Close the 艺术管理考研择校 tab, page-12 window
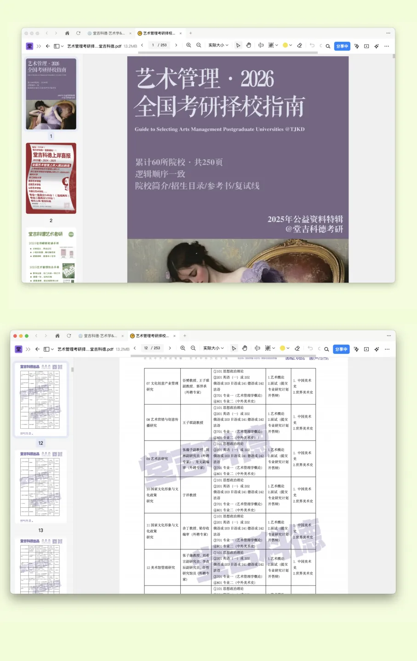Image resolution: width=417 pixels, height=661 pixels. tap(174, 336)
